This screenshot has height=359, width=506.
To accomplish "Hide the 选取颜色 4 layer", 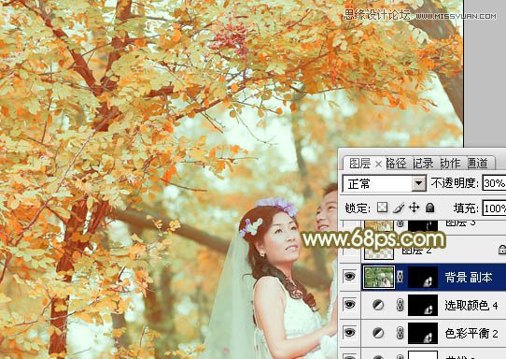I will point(349,305).
